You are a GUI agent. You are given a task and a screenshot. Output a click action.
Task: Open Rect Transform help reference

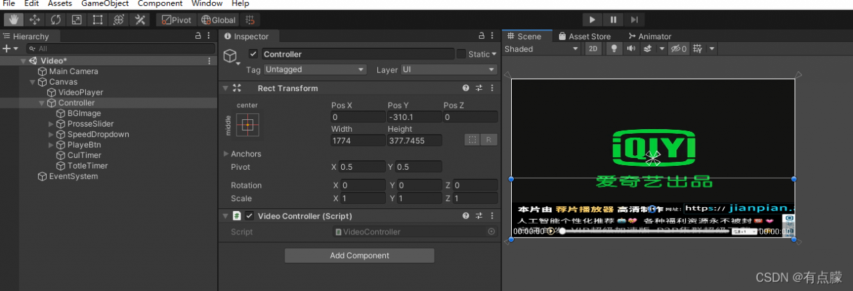tap(466, 88)
